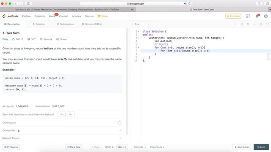Go forward in Safari

21,4
